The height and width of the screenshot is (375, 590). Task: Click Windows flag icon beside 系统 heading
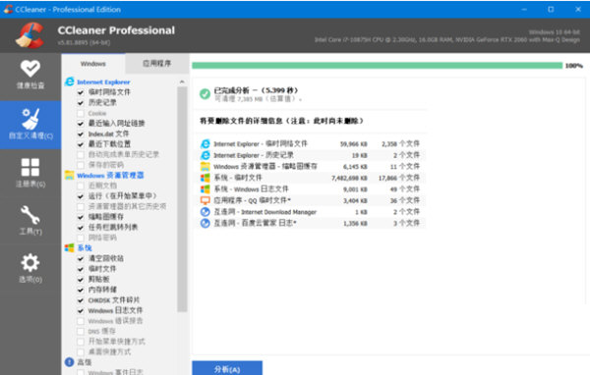69,247
